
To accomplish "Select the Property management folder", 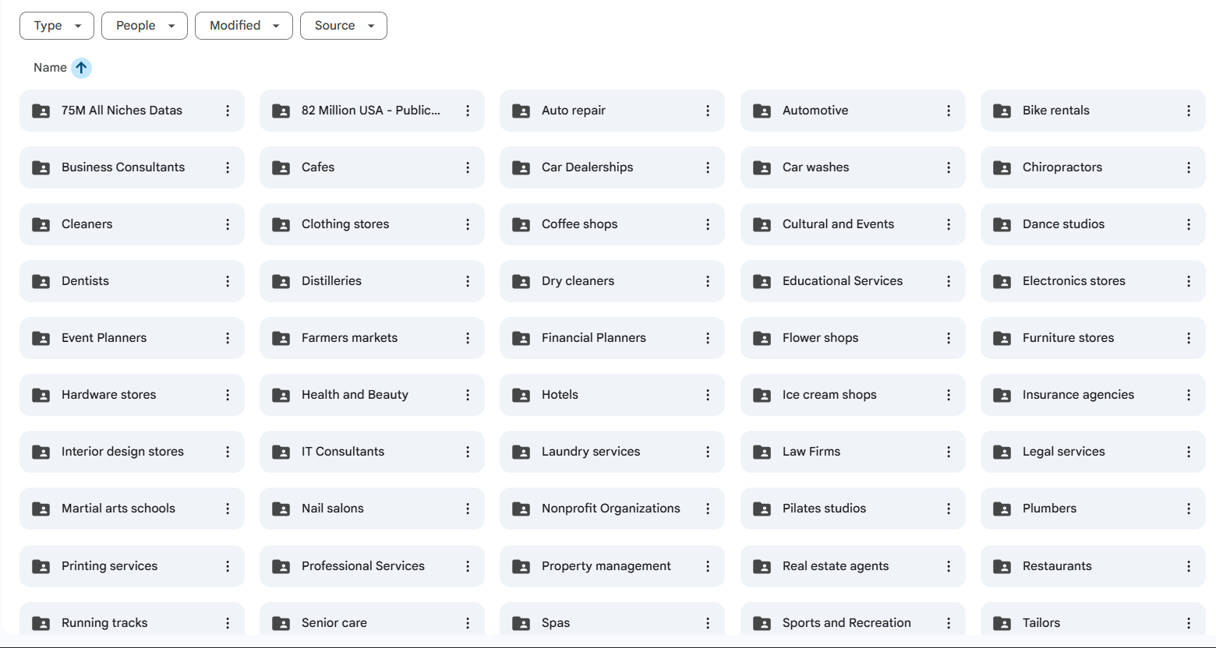I will (x=612, y=566).
